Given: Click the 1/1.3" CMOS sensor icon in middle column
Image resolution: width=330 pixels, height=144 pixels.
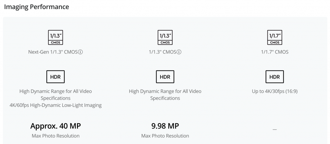Looking at the screenshot, I should click(165, 37).
